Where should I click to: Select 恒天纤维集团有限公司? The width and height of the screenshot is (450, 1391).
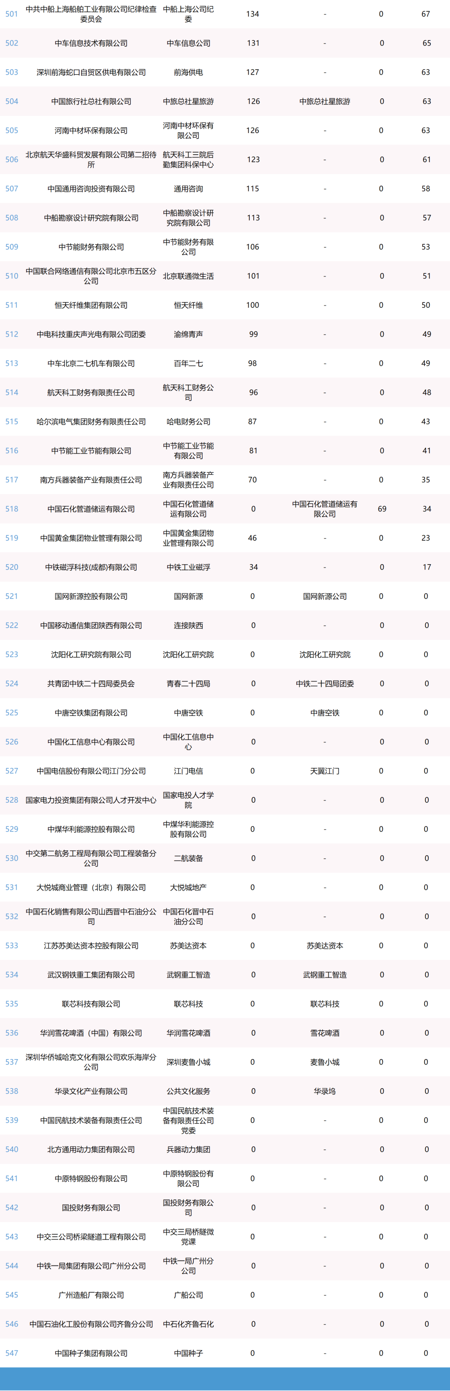click(91, 305)
